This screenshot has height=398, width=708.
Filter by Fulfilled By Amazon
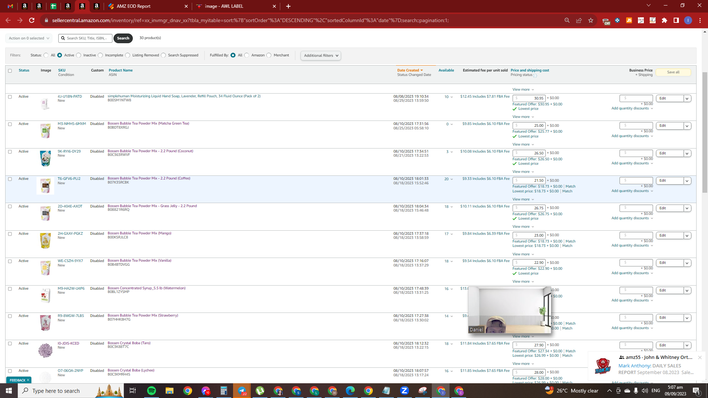(247, 55)
